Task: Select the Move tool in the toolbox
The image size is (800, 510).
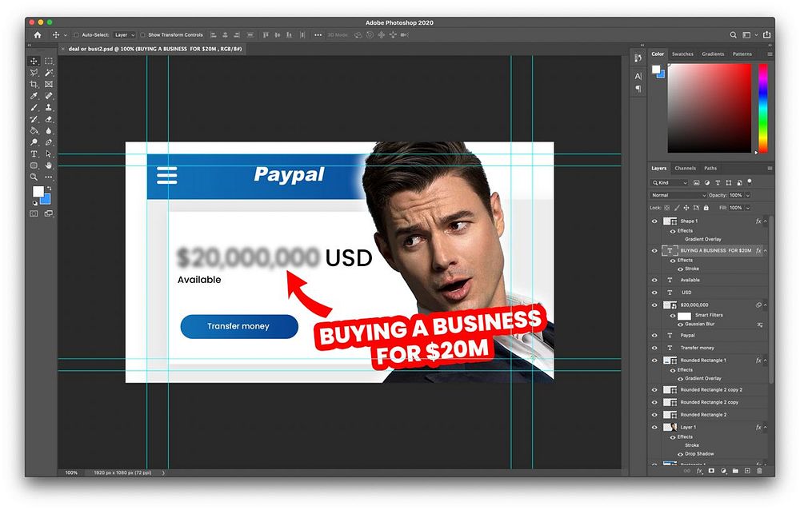Action: (34, 61)
